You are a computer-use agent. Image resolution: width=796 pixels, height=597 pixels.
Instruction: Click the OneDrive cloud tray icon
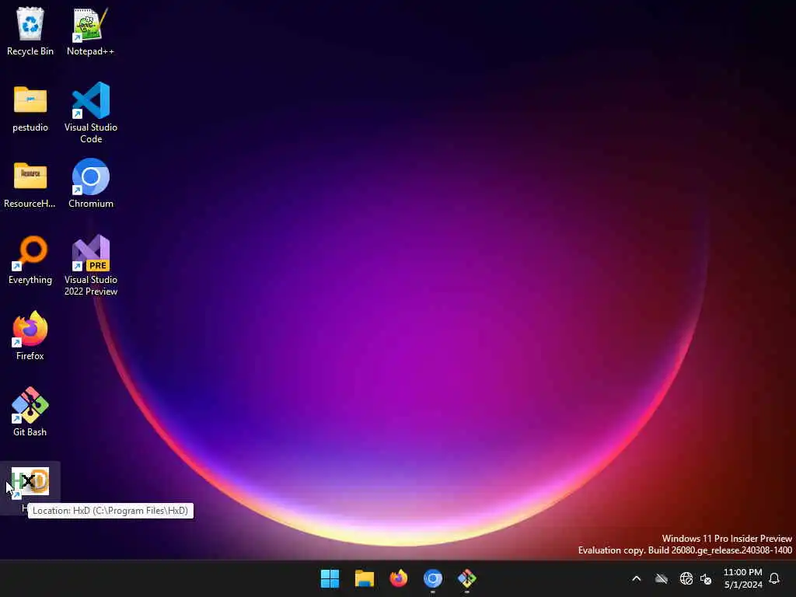coord(661,578)
